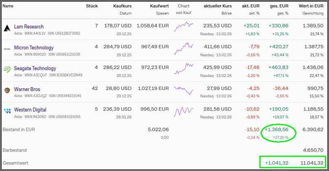The image size is (329, 171).
Task: Open the Western Digital stock link
Action: pos(30,110)
